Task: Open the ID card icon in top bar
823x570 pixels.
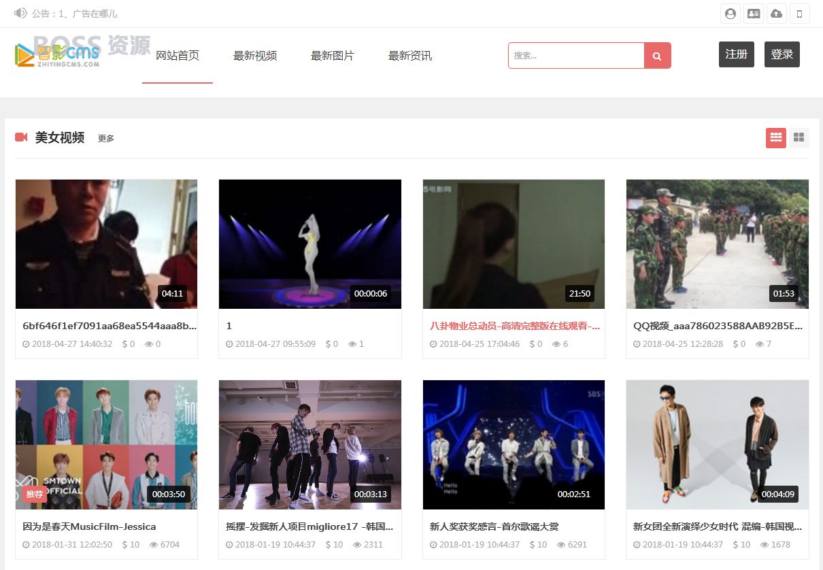Action: tap(754, 14)
